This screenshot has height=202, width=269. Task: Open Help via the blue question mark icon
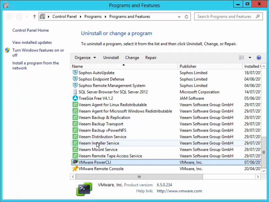259,57
